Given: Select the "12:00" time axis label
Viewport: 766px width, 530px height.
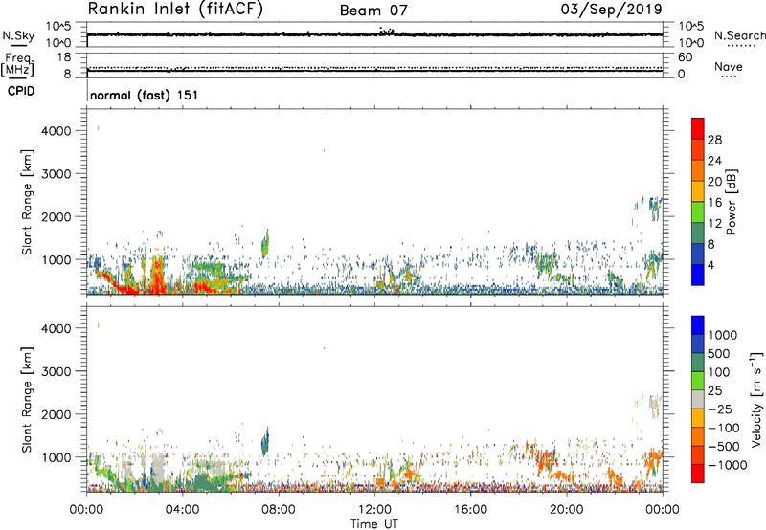Looking at the screenshot, I should pos(374,510).
